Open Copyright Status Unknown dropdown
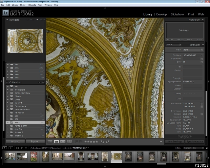Viewport: 210px width, 168px height. pyautogui.click(x=188, y=82)
